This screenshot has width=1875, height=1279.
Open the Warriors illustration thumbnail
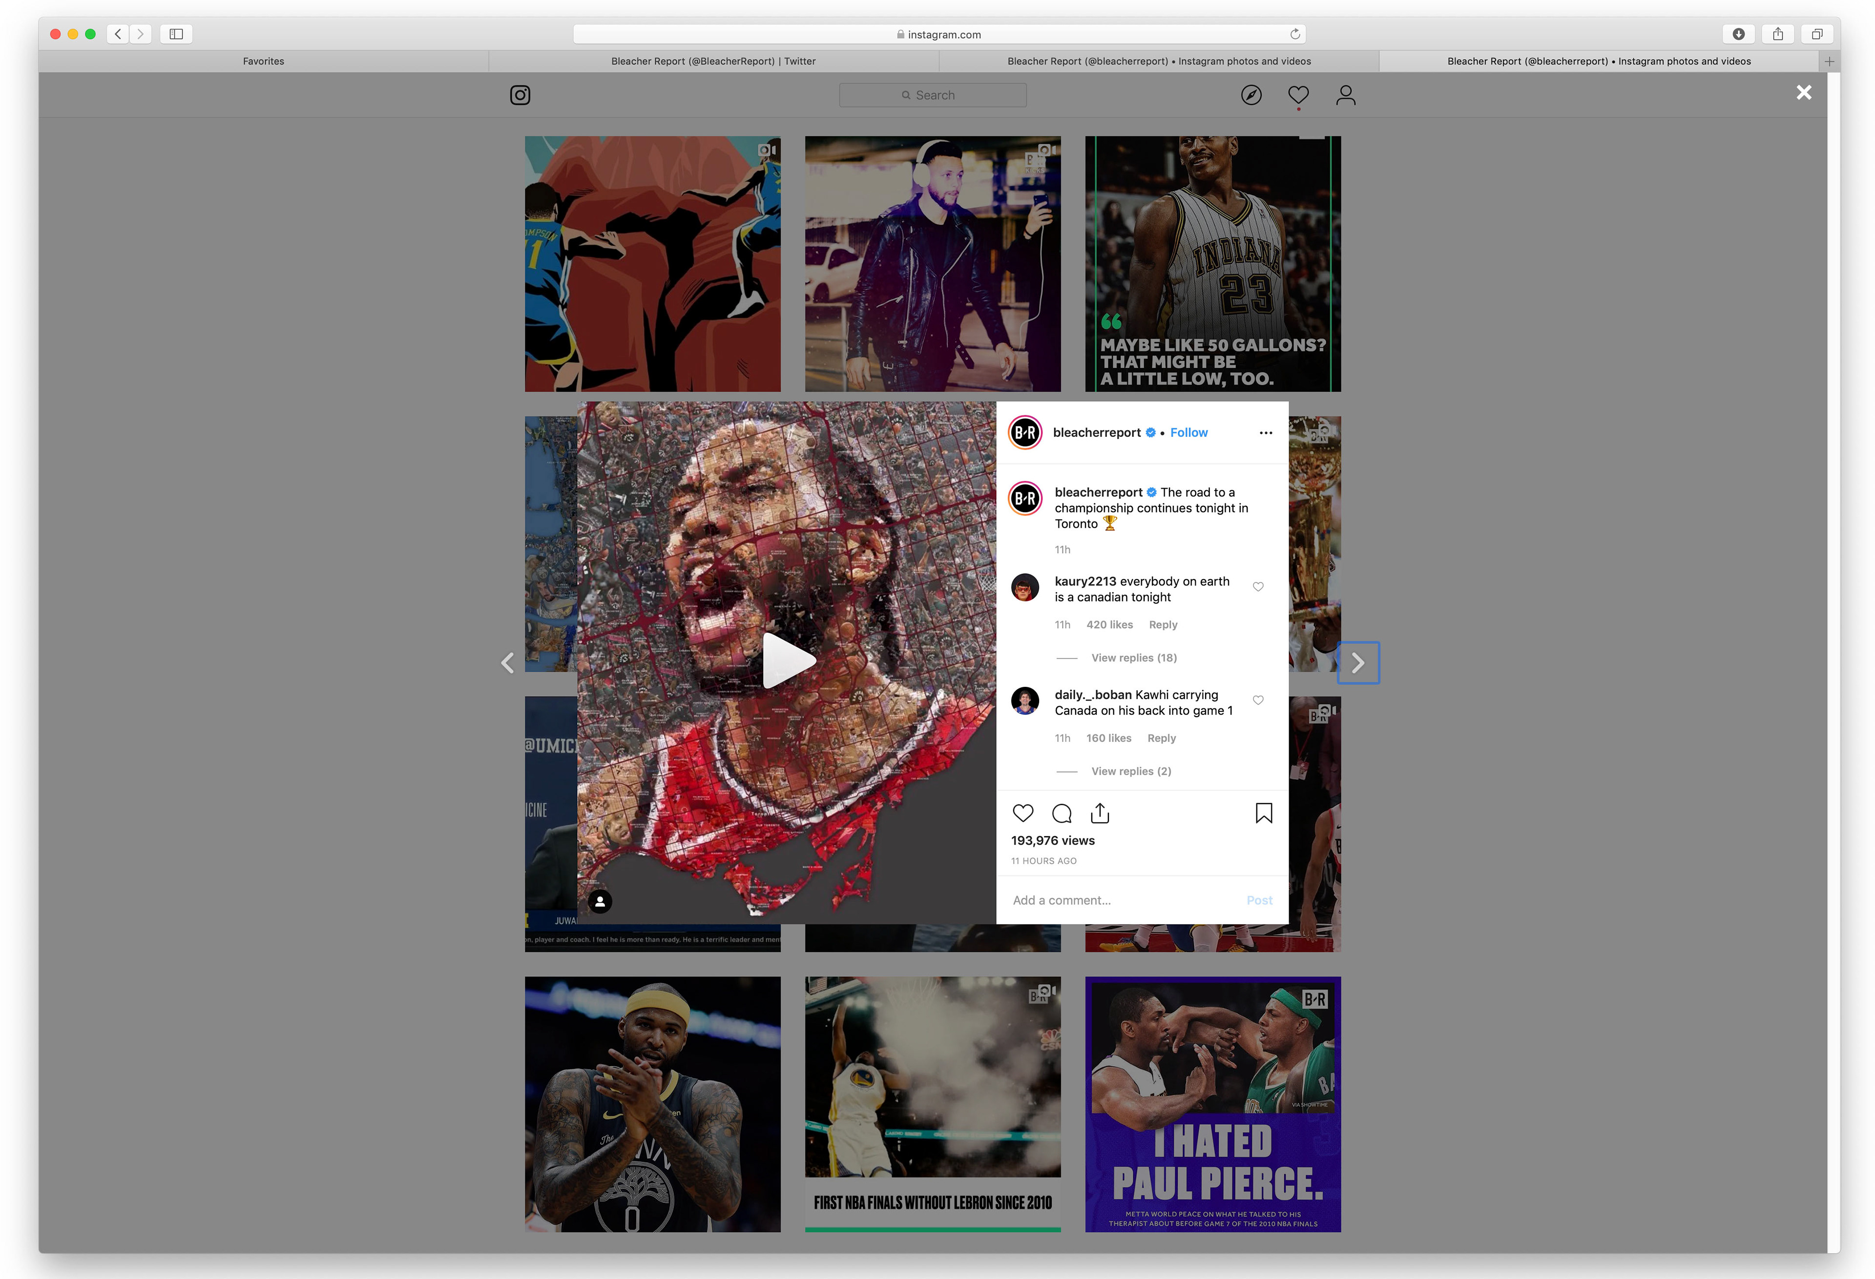pos(653,264)
